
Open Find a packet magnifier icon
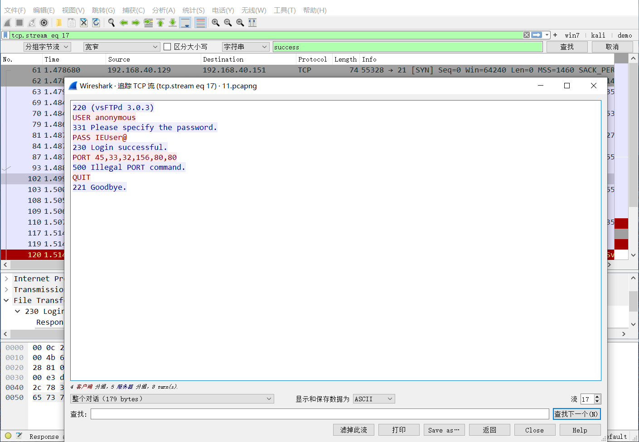[111, 23]
